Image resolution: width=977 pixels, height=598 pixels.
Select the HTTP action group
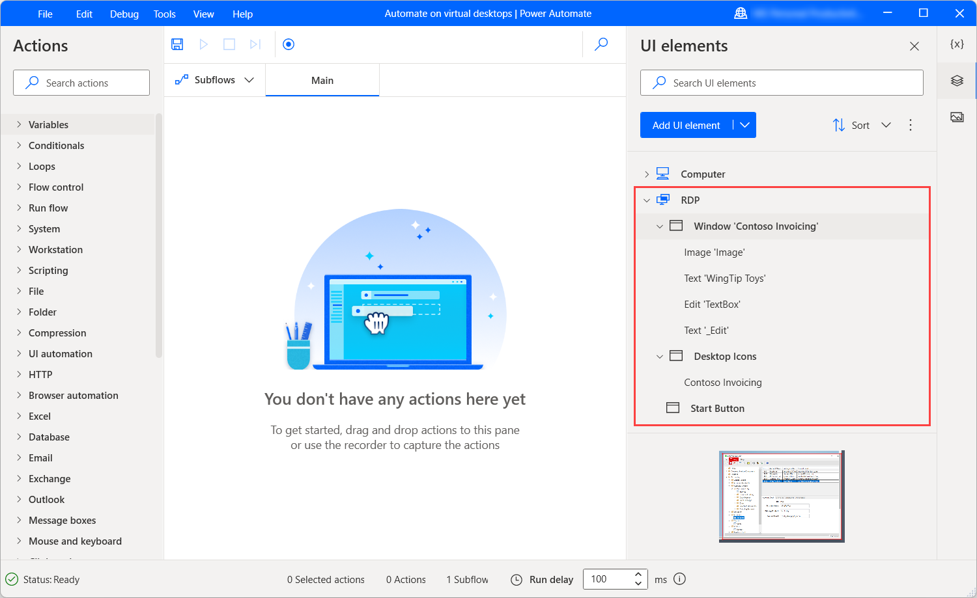(40, 374)
